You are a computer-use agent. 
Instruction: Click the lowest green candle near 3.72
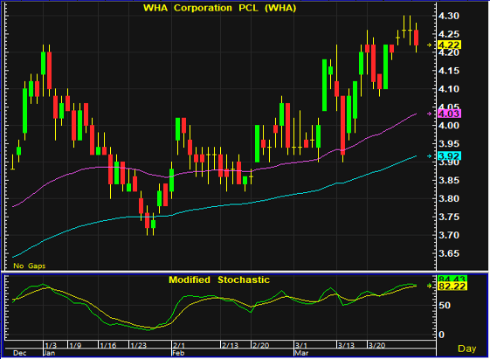point(153,224)
